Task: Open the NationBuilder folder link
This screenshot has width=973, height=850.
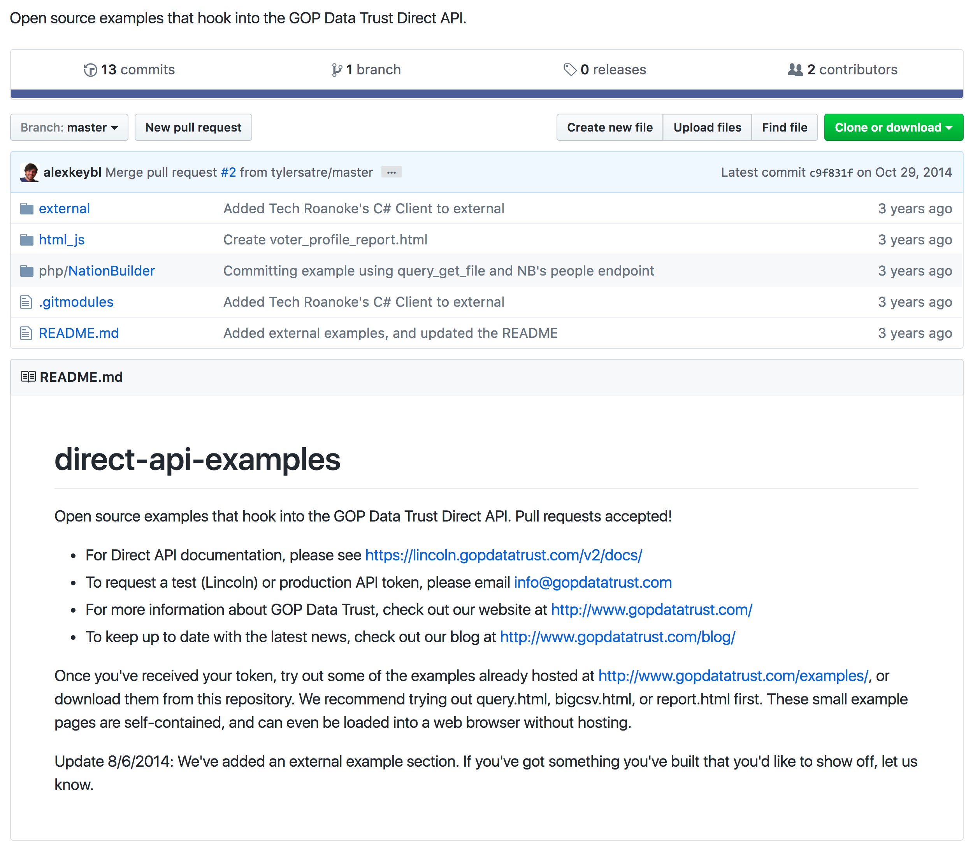Action: tap(111, 270)
